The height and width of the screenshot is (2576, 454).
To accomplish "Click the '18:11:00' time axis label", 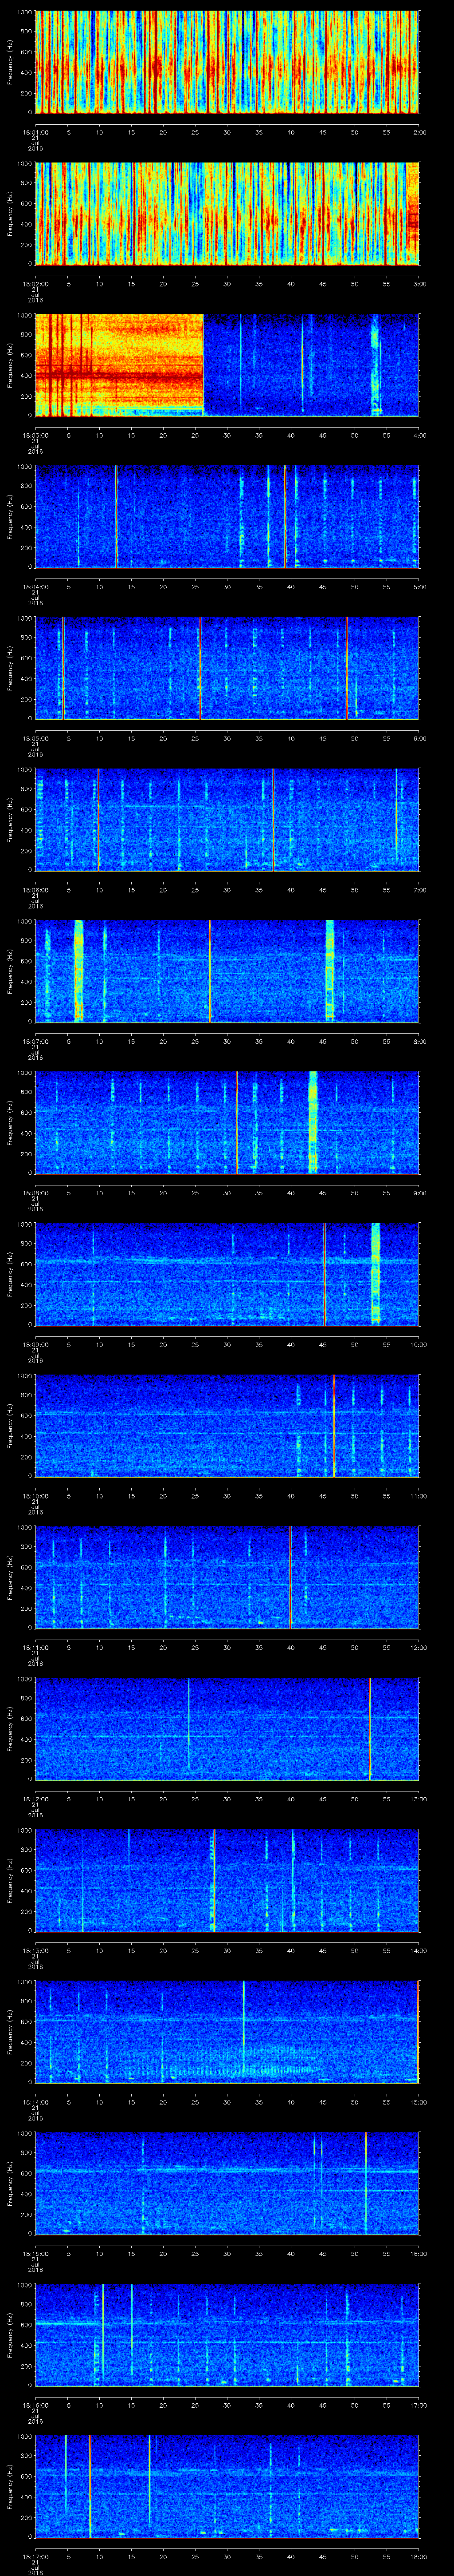I will pos(36,1647).
